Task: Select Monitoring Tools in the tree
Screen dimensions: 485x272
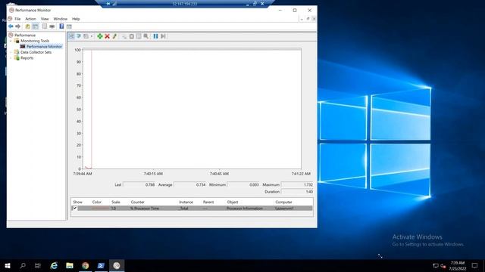Action: tap(35, 41)
